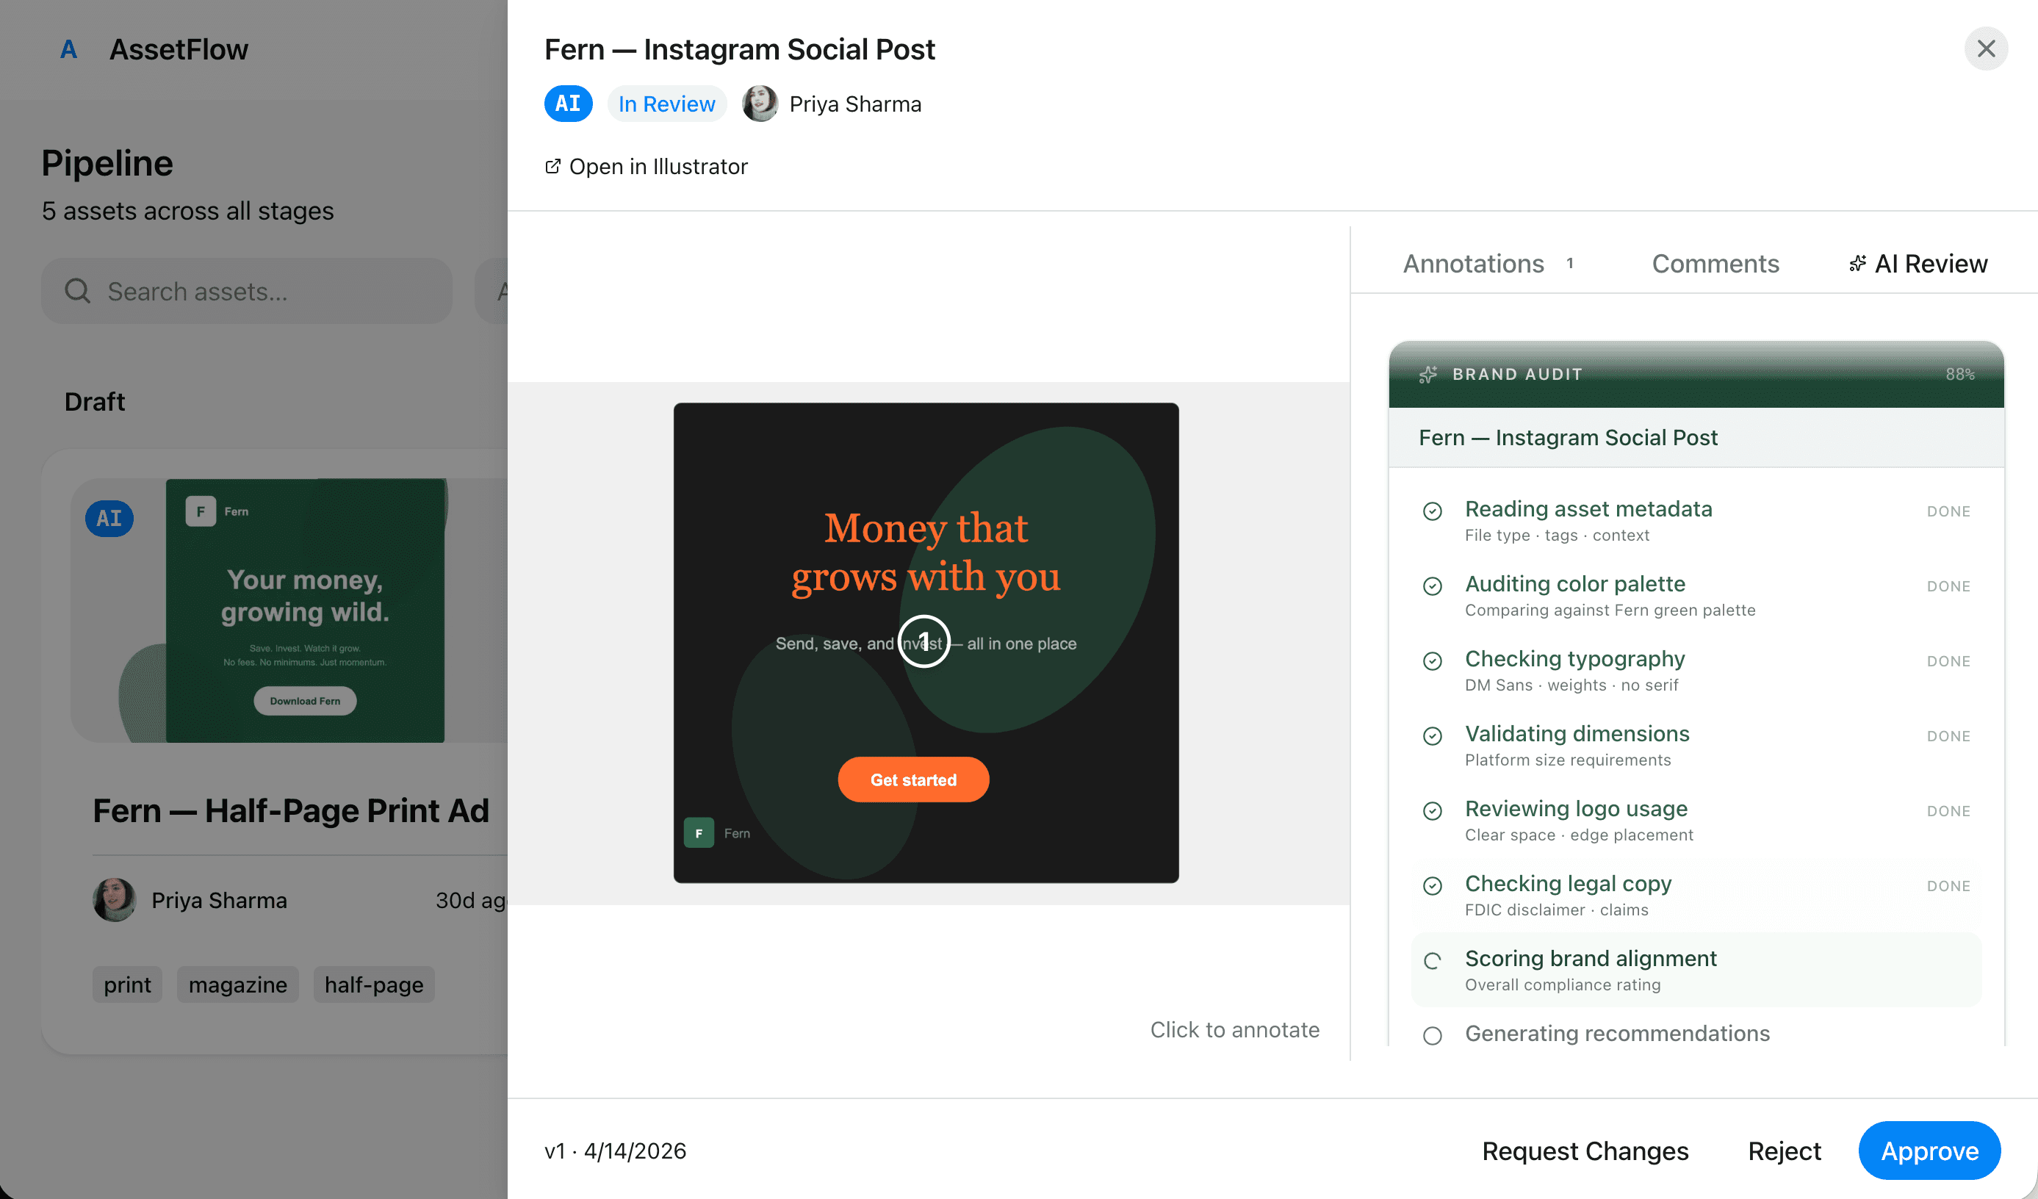This screenshot has height=1199, width=2038.
Task: Open the Fern — Half-Page Print Ad title
Action: tap(291, 810)
